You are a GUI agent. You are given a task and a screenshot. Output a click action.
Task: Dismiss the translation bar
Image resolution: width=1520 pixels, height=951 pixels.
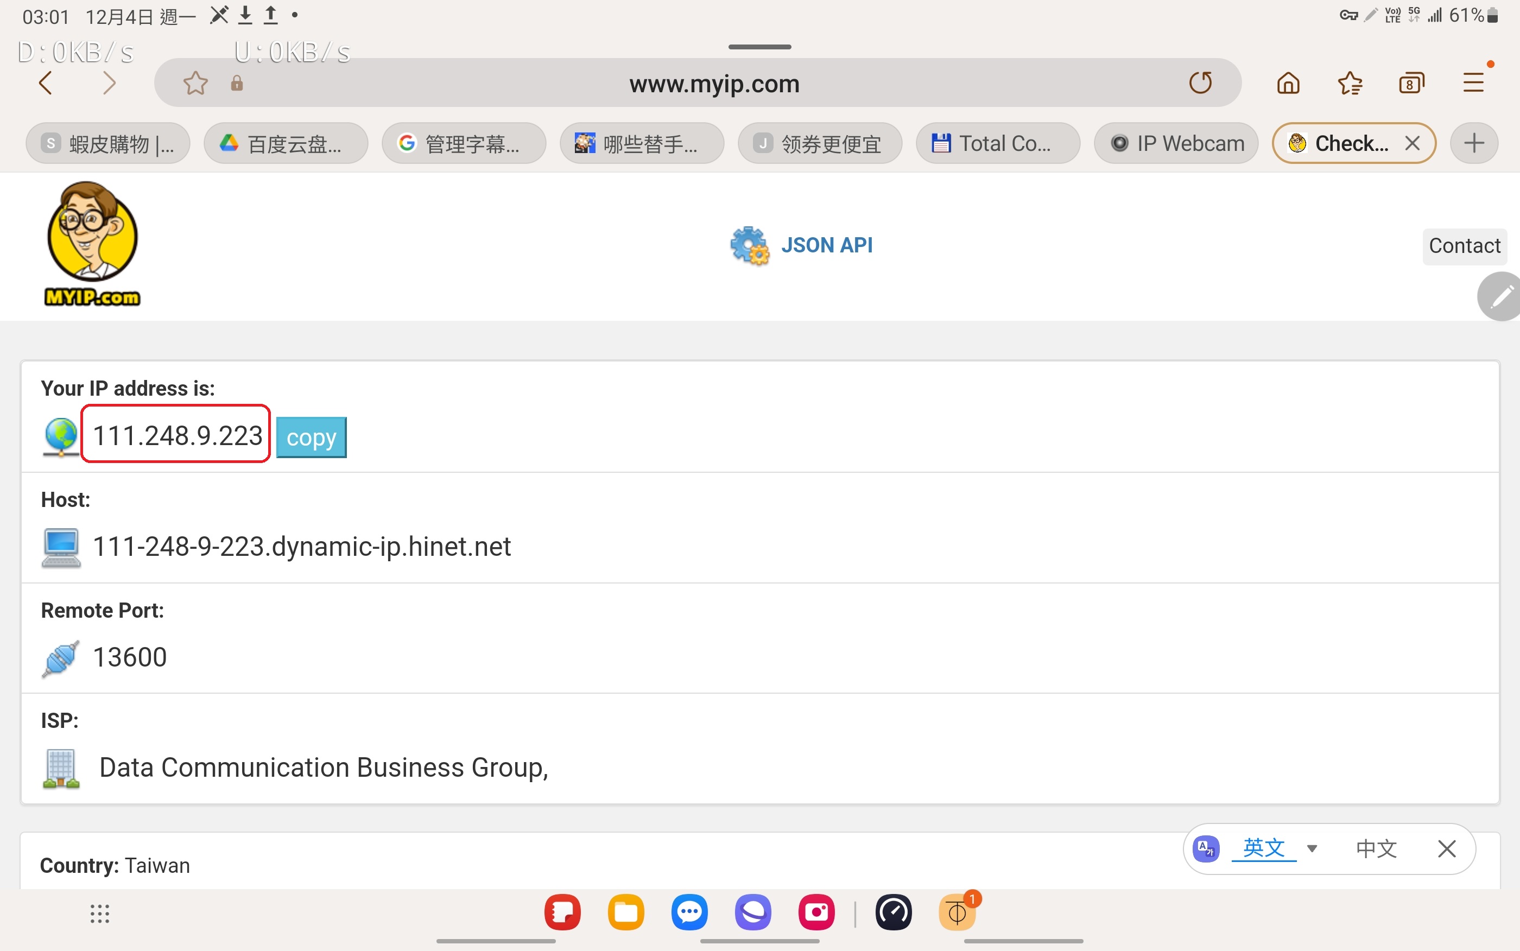(x=1446, y=848)
